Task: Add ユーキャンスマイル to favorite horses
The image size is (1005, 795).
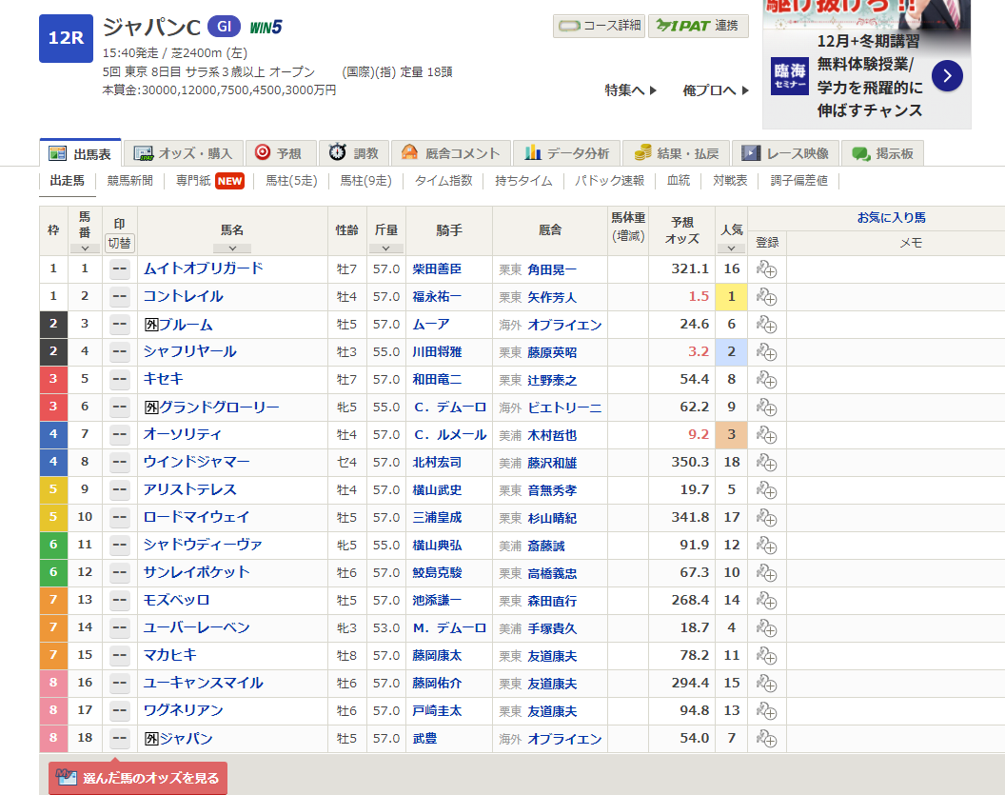Action: (766, 683)
